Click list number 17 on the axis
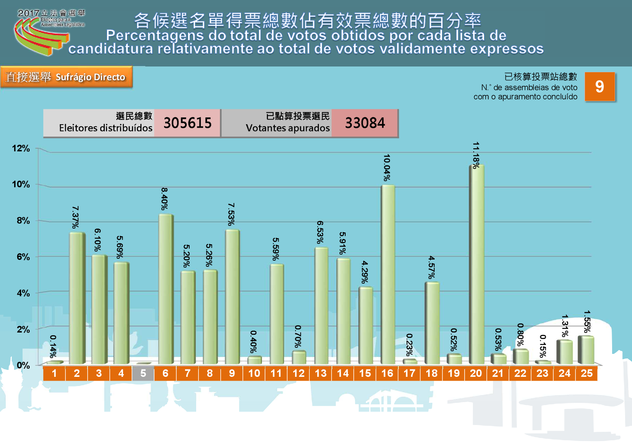 coord(409,373)
